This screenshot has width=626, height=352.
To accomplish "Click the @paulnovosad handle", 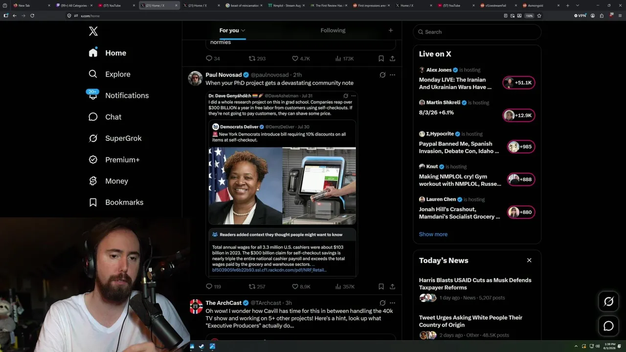I will [x=269, y=75].
